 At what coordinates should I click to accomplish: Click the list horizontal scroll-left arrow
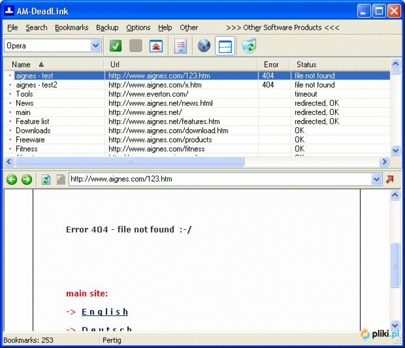tap(9, 162)
